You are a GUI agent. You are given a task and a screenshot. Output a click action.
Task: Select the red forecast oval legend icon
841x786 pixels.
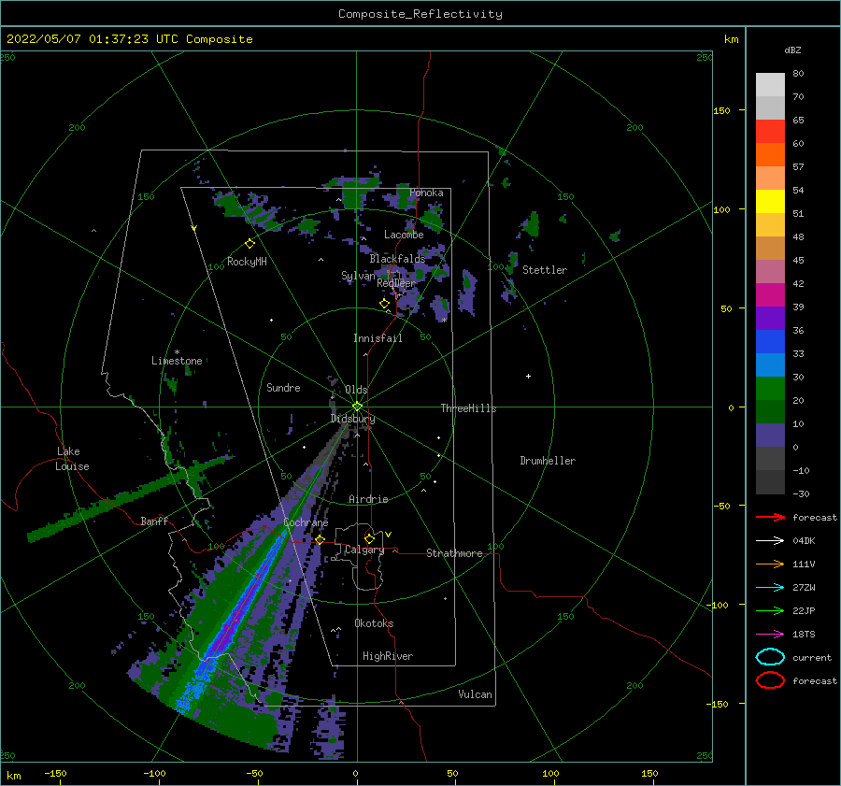point(770,680)
